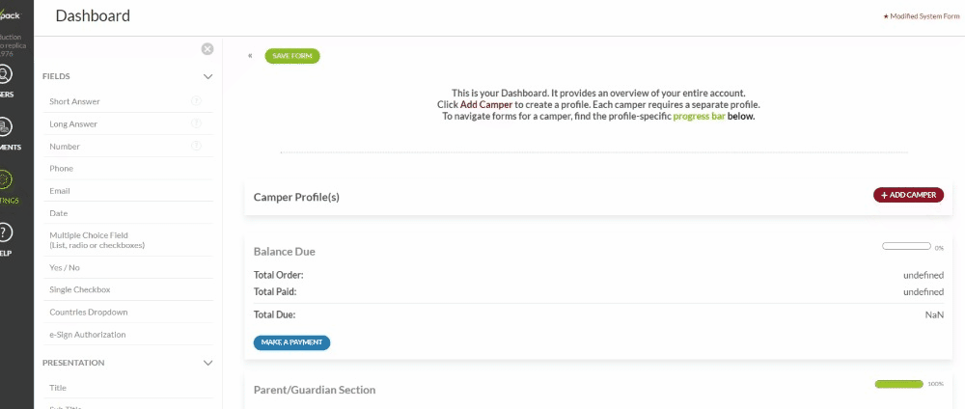Screen dimensions: 965x409
Task: Click the Parent/Guardian Section progress bar
Action: click(899, 384)
